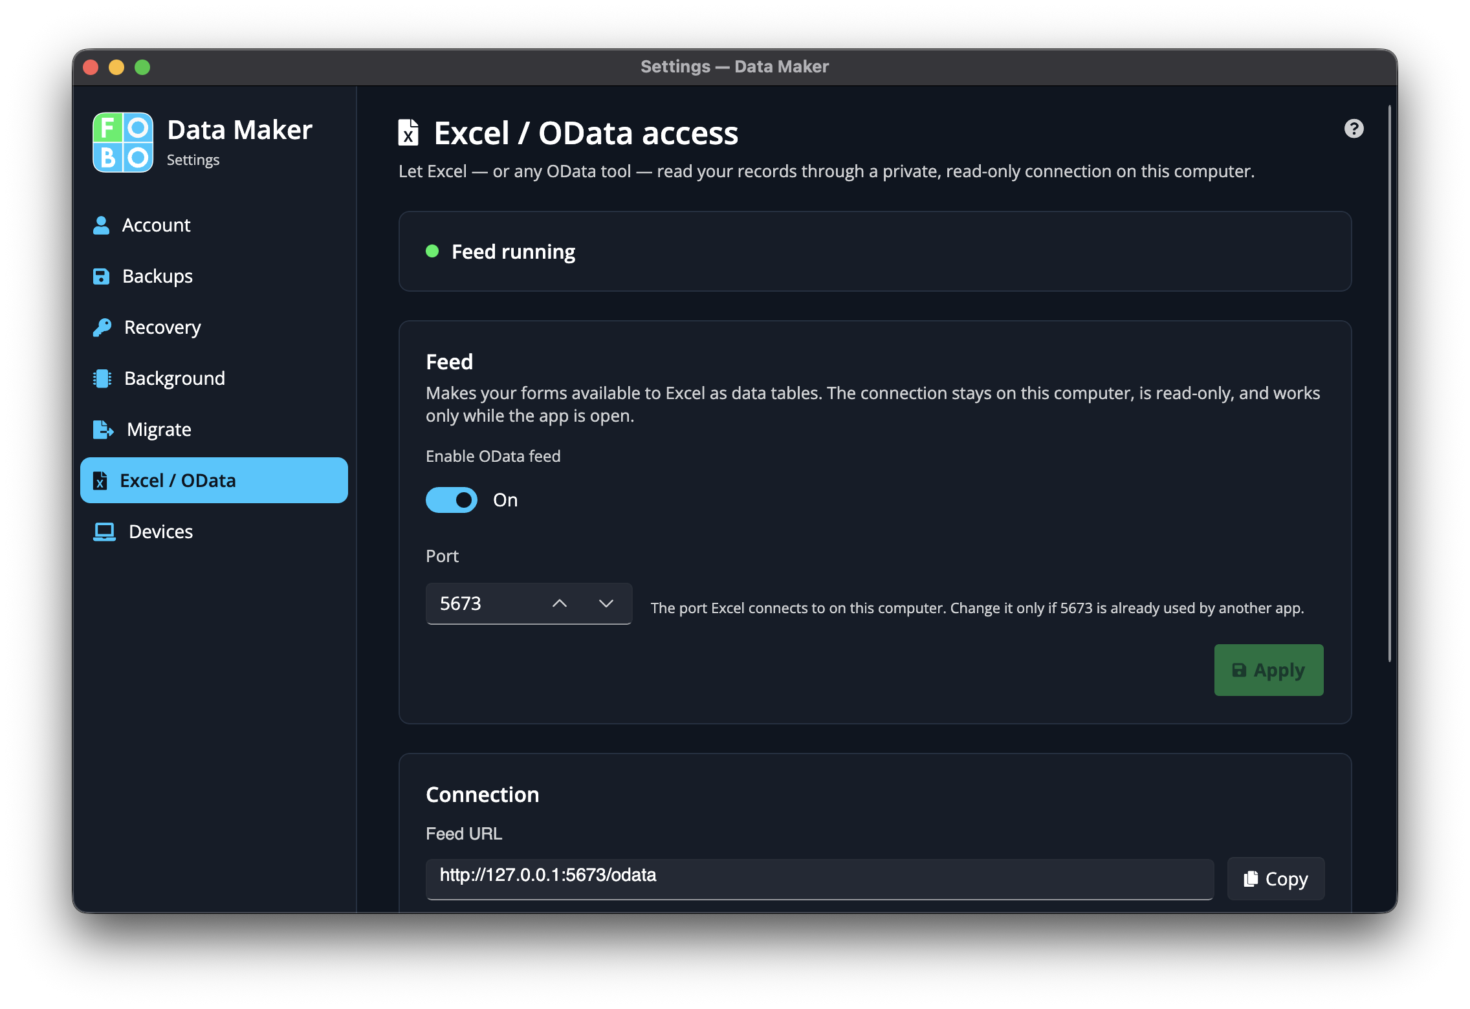The width and height of the screenshot is (1470, 1009).
Task: Click the 'Excel / OData access' page title
Action: (586, 133)
